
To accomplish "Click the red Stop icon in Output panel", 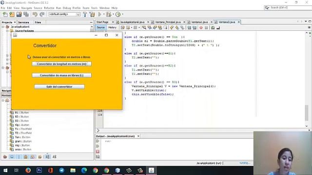I will pyautogui.click(x=97, y=152).
